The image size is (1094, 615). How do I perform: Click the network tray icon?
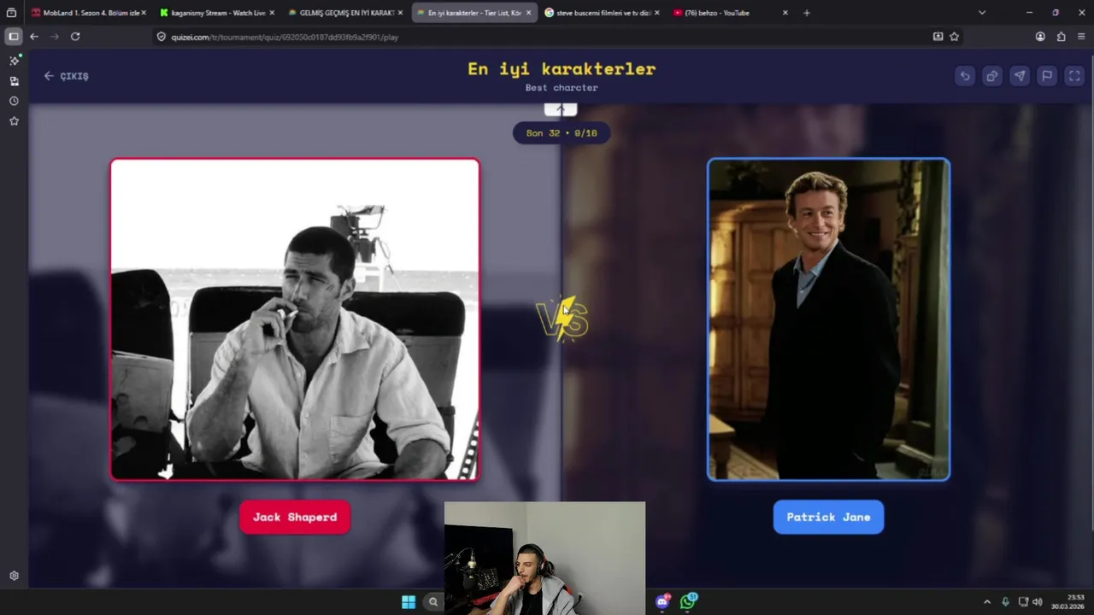click(x=1023, y=602)
